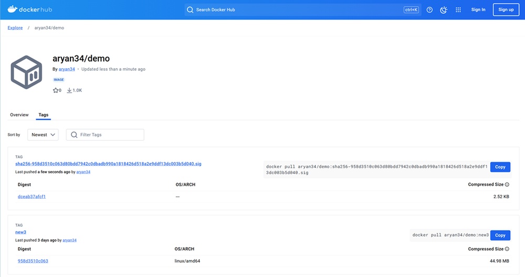The image size is (525, 277).
Task: Select the Tags tab
Action: coord(43,115)
